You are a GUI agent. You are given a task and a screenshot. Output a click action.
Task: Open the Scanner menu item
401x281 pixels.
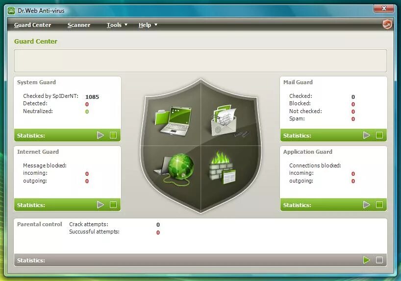point(79,25)
